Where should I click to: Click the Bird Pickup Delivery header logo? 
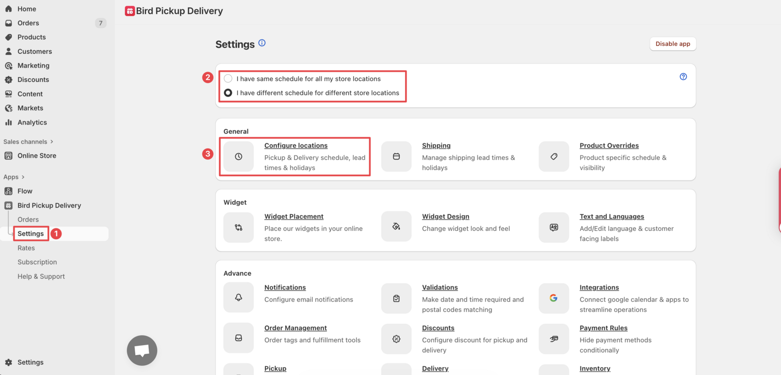click(x=130, y=11)
